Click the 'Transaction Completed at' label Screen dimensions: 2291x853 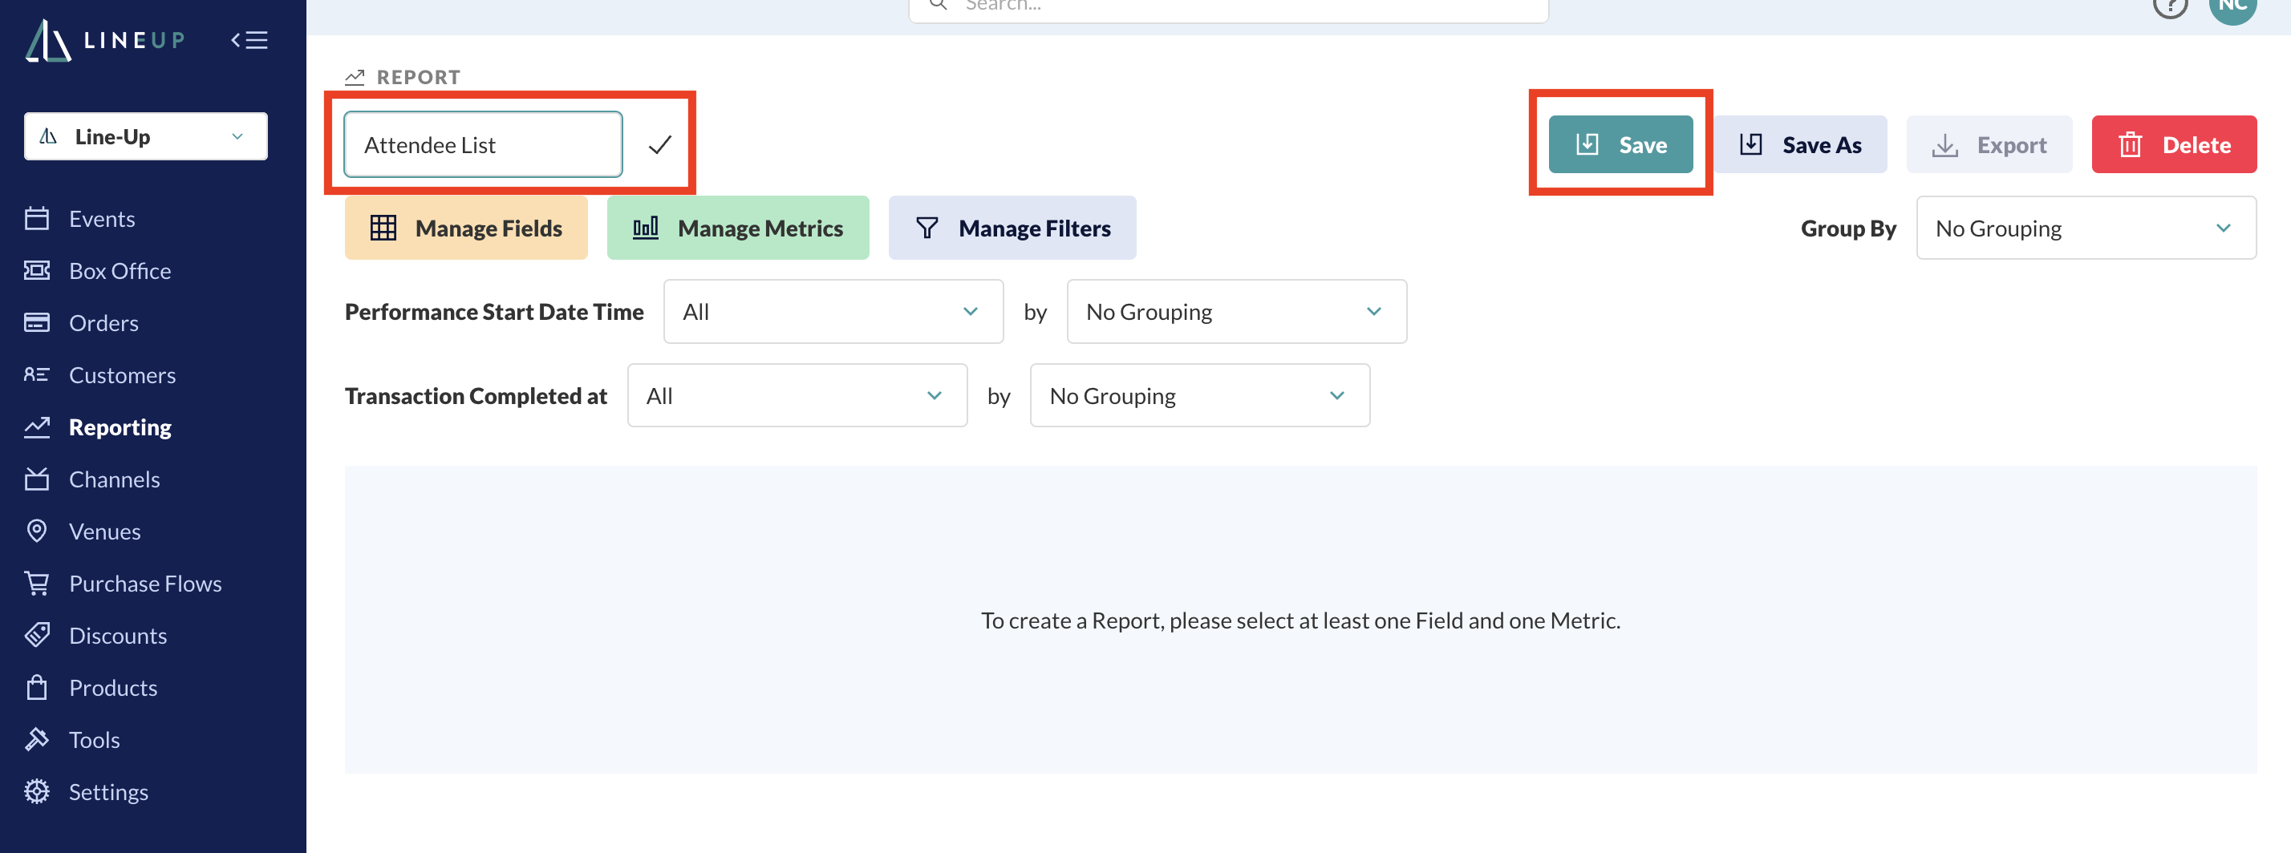(476, 395)
